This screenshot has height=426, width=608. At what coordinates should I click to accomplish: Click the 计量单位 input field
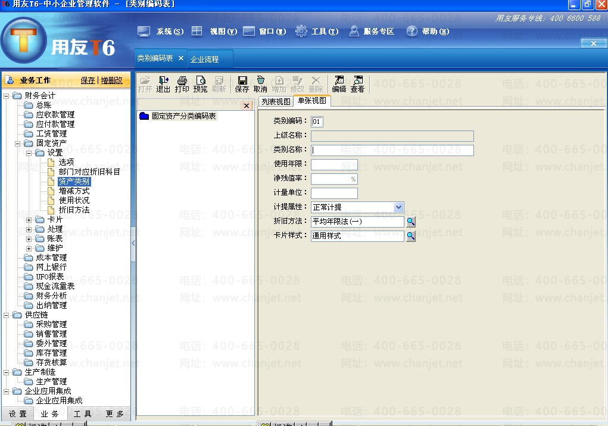334,193
